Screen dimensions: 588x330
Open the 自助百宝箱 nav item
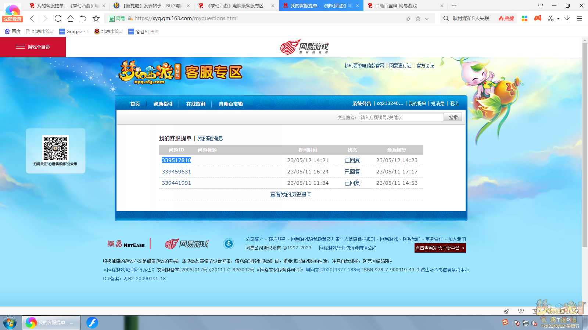click(x=231, y=104)
